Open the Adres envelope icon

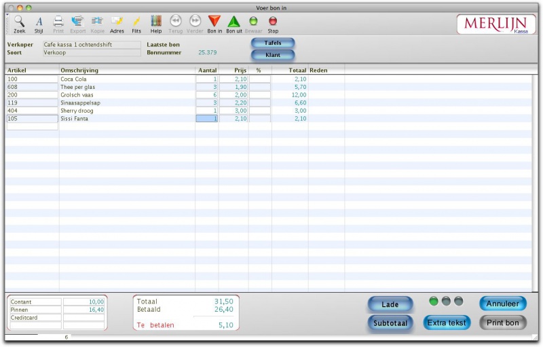(x=117, y=22)
